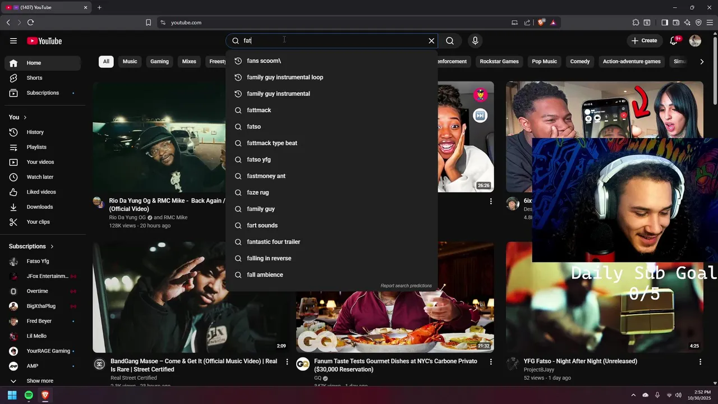
Task: Open Overtime channel subscription
Action: tap(43, 291)
